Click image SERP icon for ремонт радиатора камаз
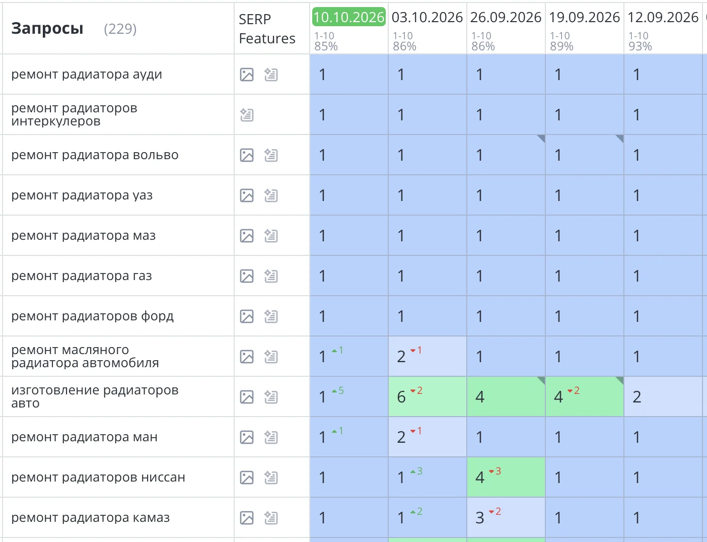Viewport: 707px width, 542px height. [247, 518]
